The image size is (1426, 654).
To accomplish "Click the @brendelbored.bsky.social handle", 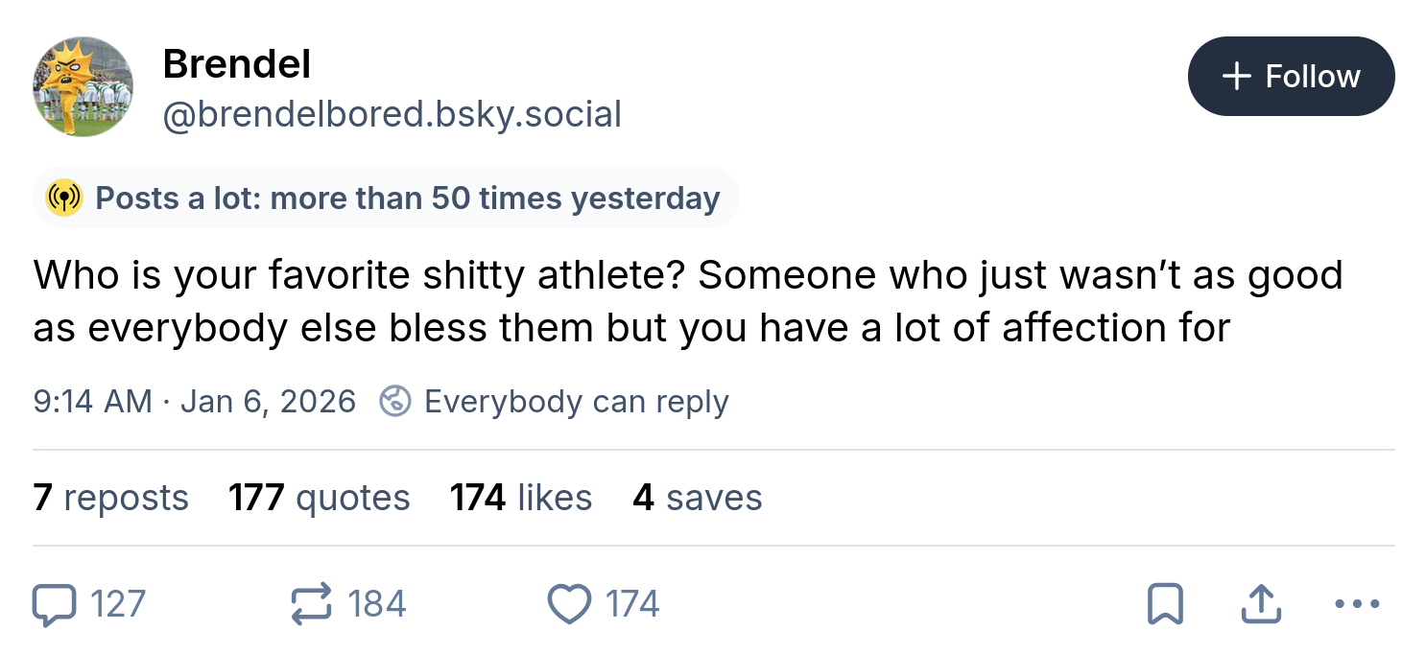I will pyautogui.click(x=392, y=114).
